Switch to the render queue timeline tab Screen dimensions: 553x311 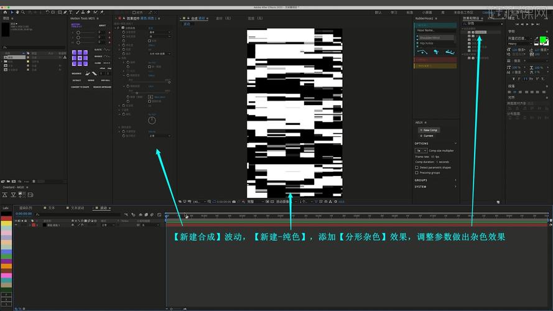click(x=26, y=208)
